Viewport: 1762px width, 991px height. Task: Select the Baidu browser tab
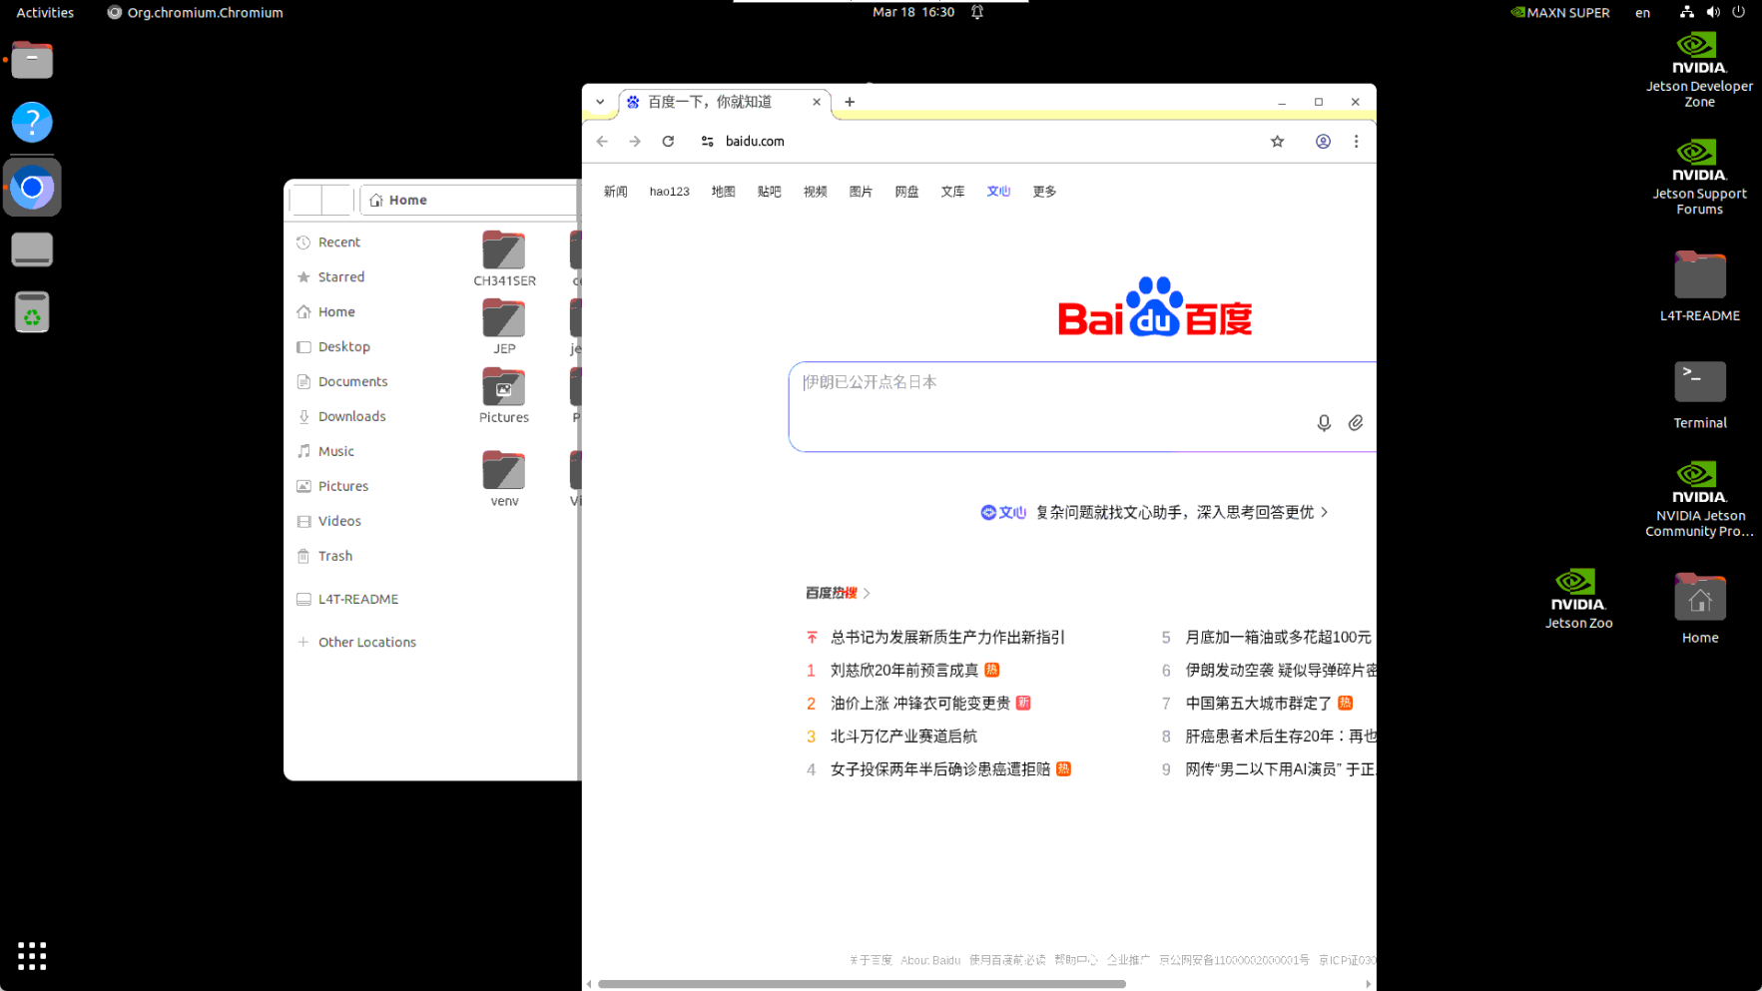[724, 102]
